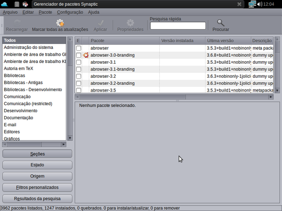Open the Jolicloud cloud icon
The height and width of the screenshot is (211, 282).
coord(4,4)
